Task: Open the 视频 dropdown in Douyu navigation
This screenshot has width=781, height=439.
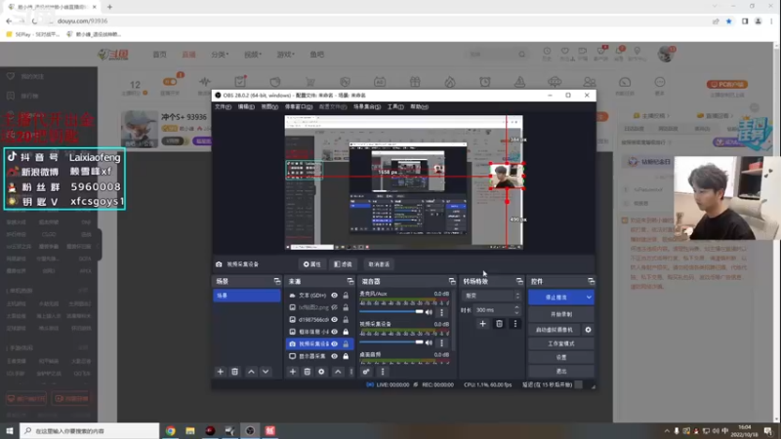Action: (x=253, y=55)
